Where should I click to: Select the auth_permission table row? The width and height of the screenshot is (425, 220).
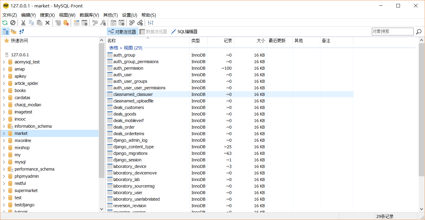pos(230,68)
